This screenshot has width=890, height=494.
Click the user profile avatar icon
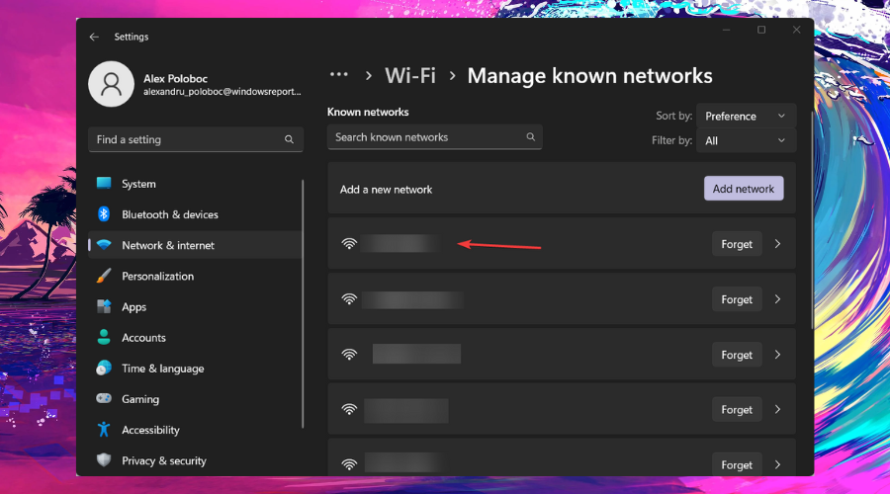point(111,84)
